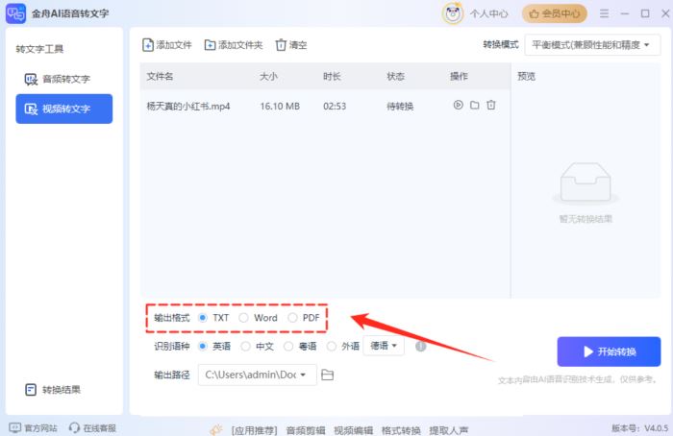
Task: Select the 杨天真的小红书.mp4 file name
Action: pos(188,106)
